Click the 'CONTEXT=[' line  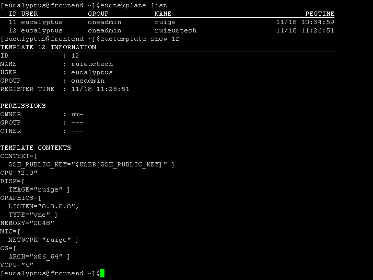[x=19, y=156]
